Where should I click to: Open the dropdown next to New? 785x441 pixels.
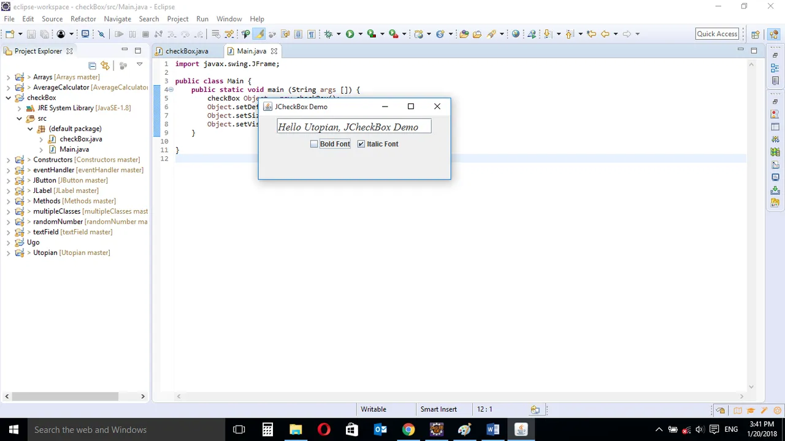pos(20,34)
